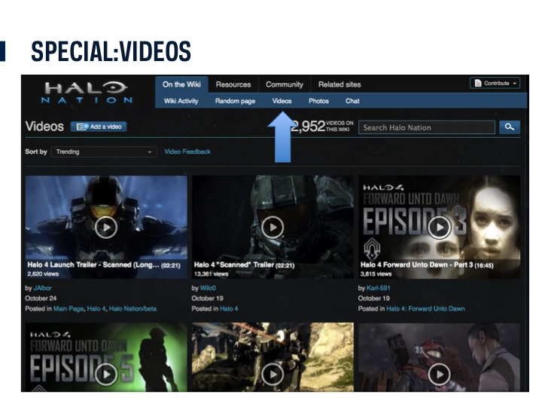Viewport: 542px width, 407px height.
Task: Open Halo 4: Forward Unto Dawn category link
Action: [425, 309]
